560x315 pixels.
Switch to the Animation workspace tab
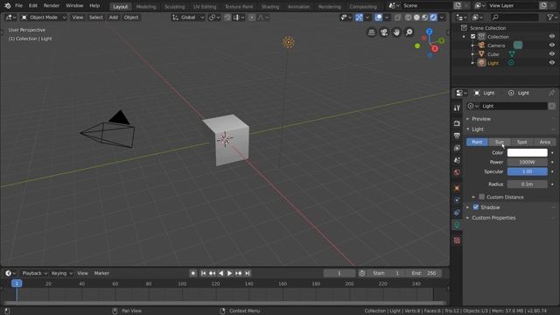(x=299, y=6)
